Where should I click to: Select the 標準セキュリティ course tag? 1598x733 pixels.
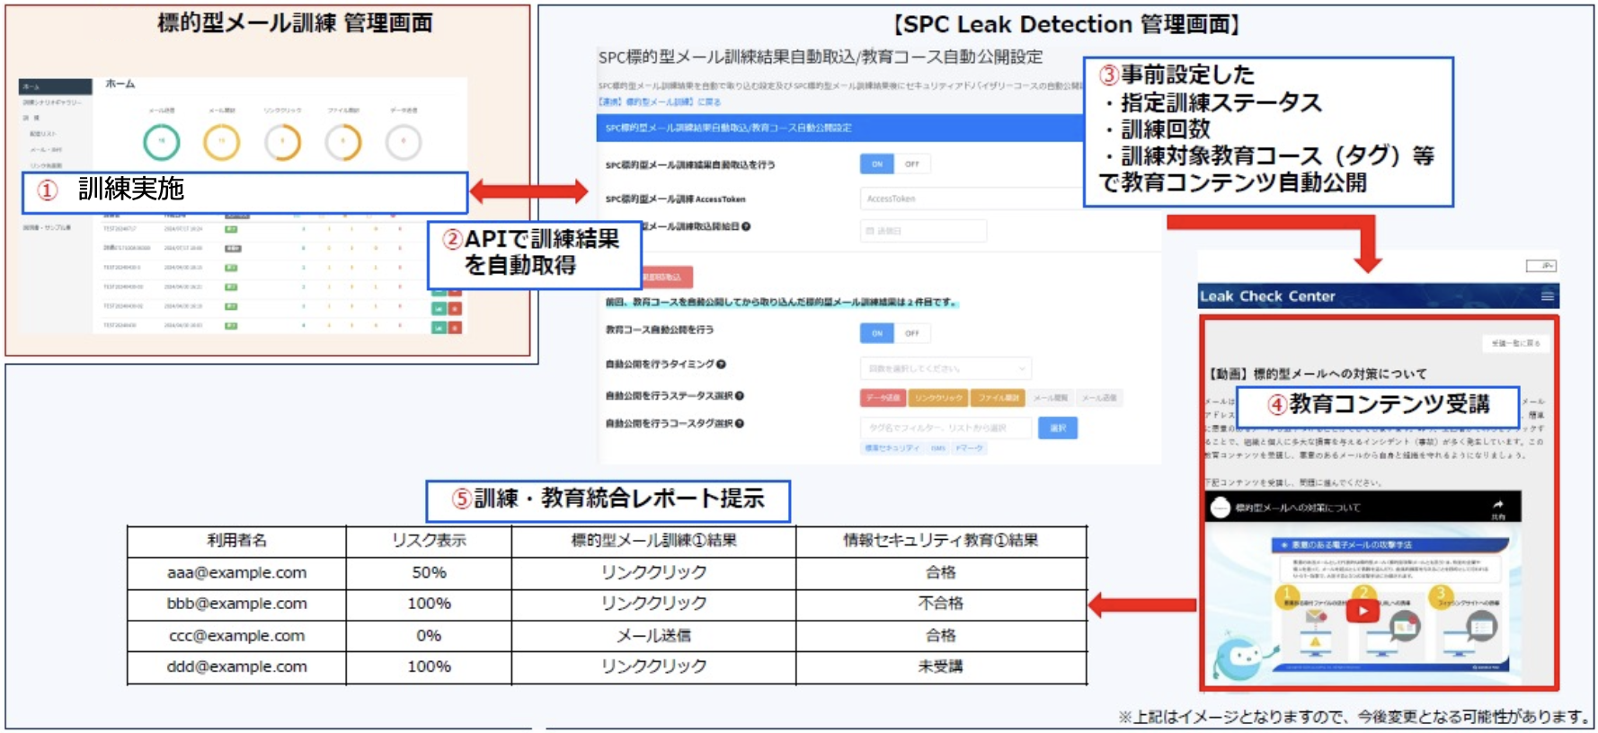pyautogui.click(x=892, y=448)
